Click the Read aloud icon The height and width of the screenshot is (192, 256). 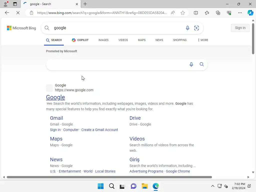click(173, 13)
